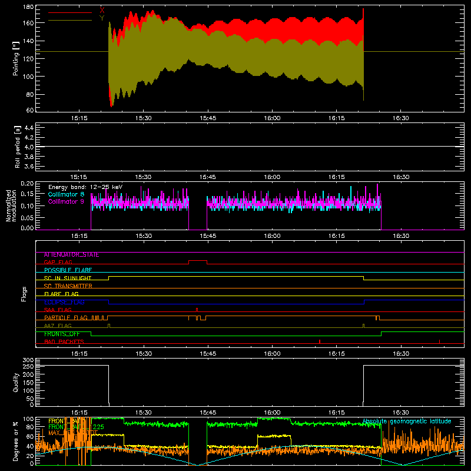The image size is (471, 471).
Task: Click the 'GAP_FLAG' label
Action: [x=58, y=262]
